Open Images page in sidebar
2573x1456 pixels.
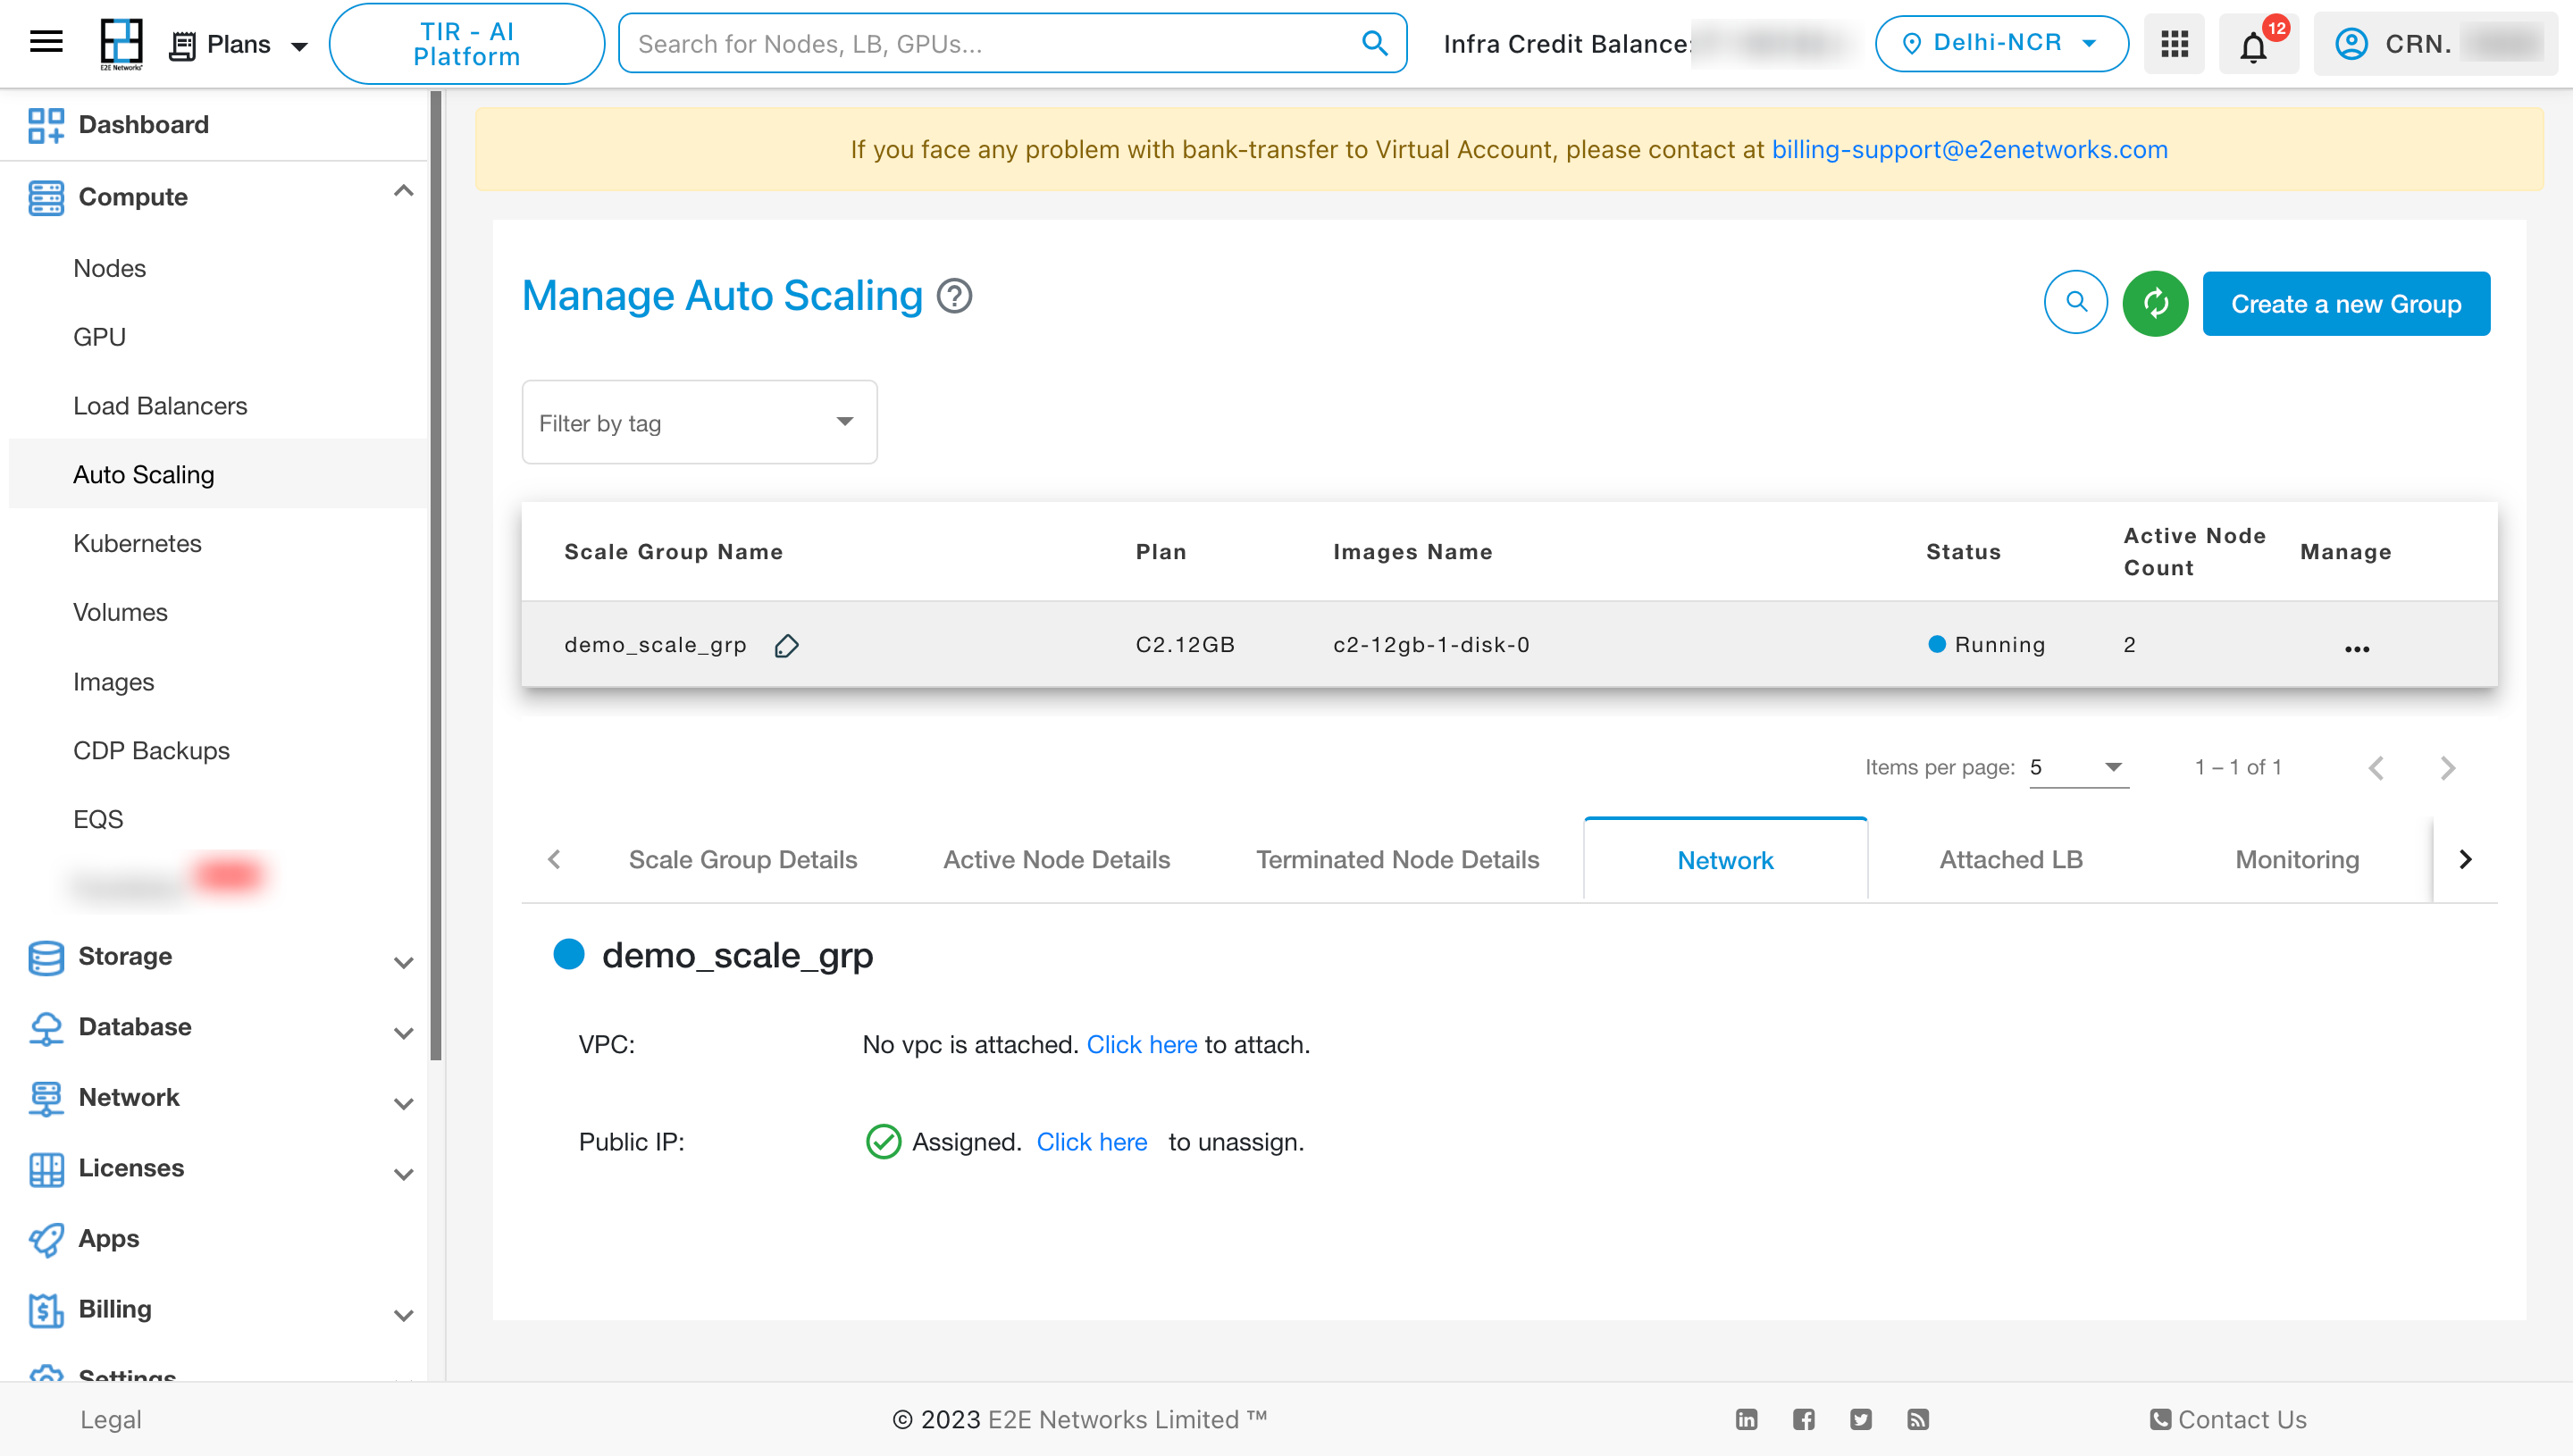pos(113,682)
